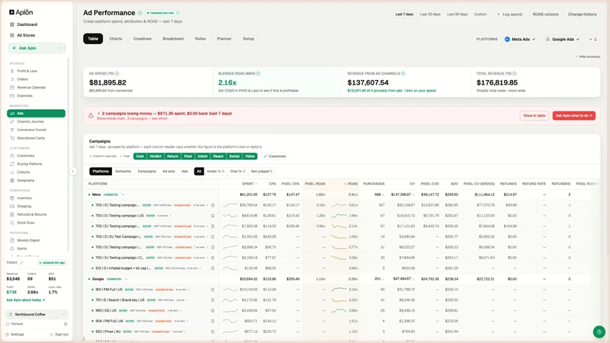610x343 pixels.
Task: Click the pencil edit icon beside TODAY
Action: 21,263
